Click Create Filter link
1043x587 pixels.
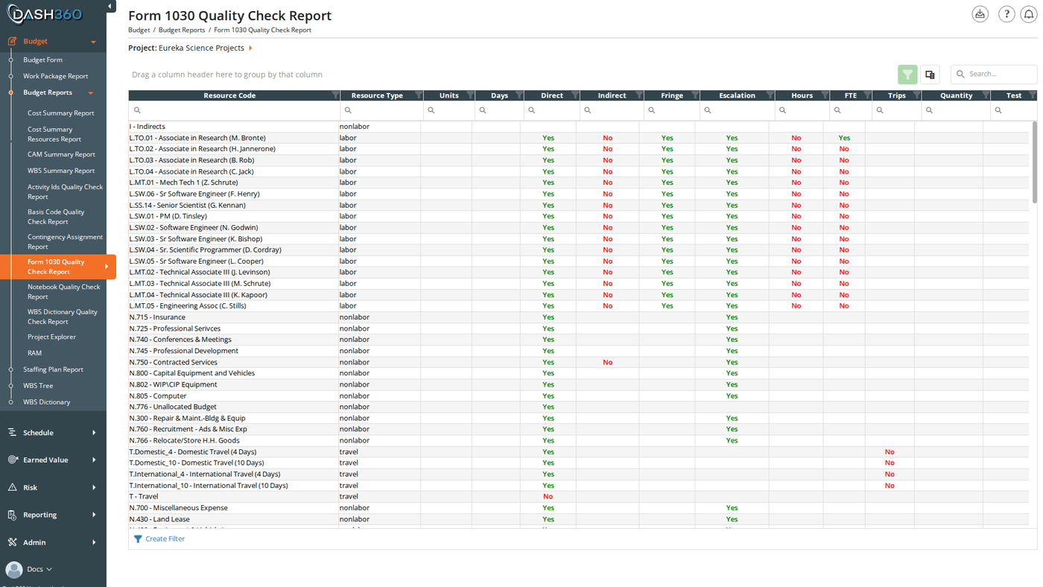pos(159,539)
